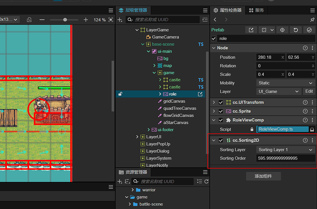Apply prefab changes checkmark icon
Screen dimensions: 317x209
(309, 30)
